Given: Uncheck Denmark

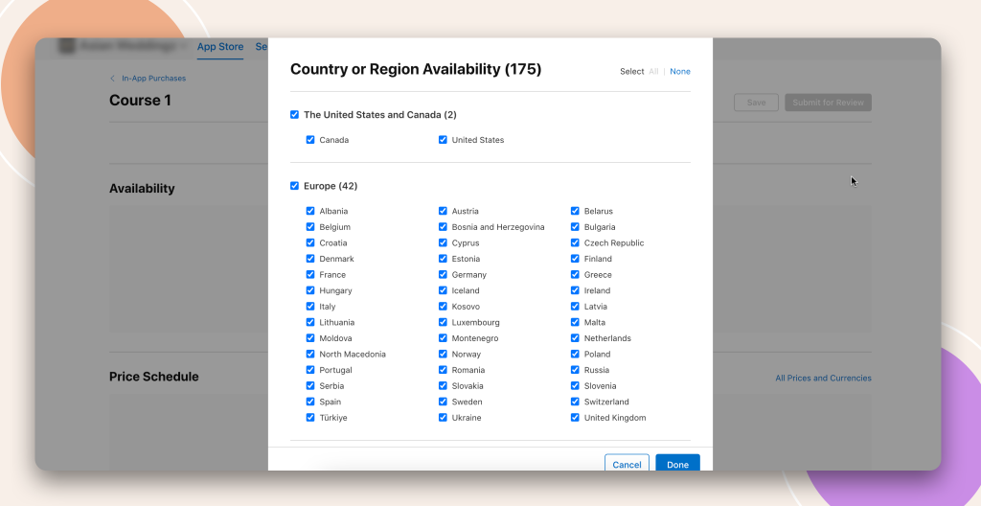Looking at the screenshot, I should tap(310, 259).
